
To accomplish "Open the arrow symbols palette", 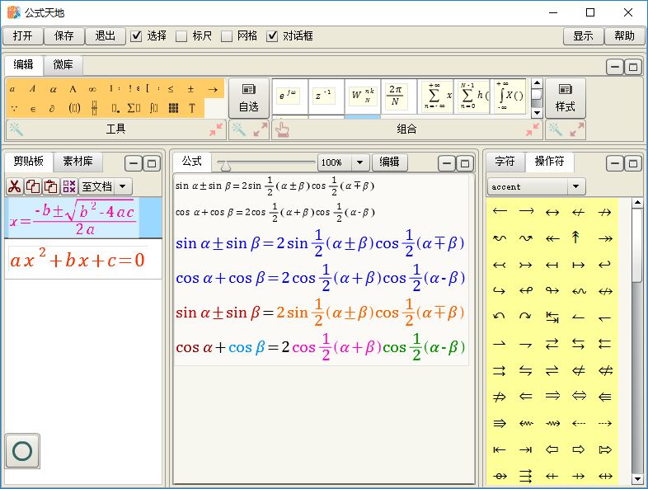I will point(212,89).
